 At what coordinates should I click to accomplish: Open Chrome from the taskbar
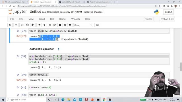click(x=104, y=99)
